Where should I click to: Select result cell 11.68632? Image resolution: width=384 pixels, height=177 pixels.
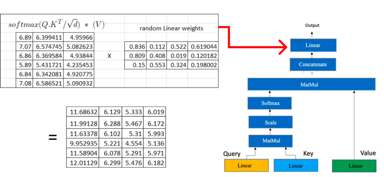pos(82,112)
